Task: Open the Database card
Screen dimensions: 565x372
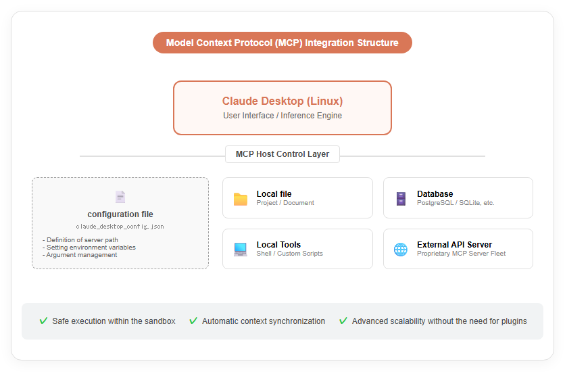Action: [458, 197]
